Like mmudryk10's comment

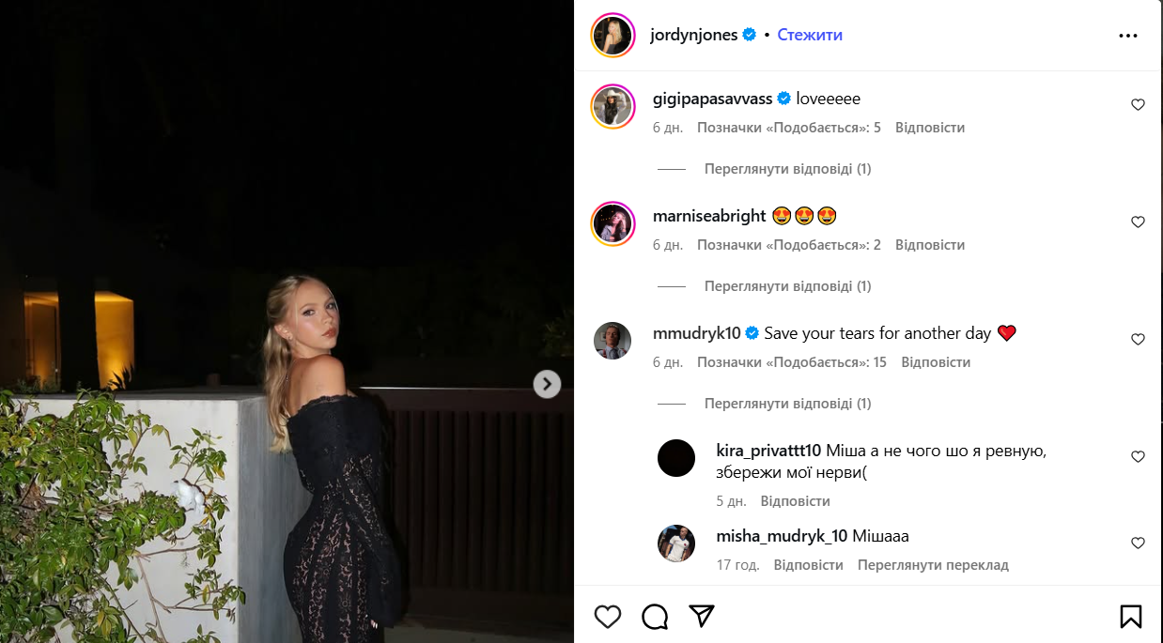[1138, 340]
